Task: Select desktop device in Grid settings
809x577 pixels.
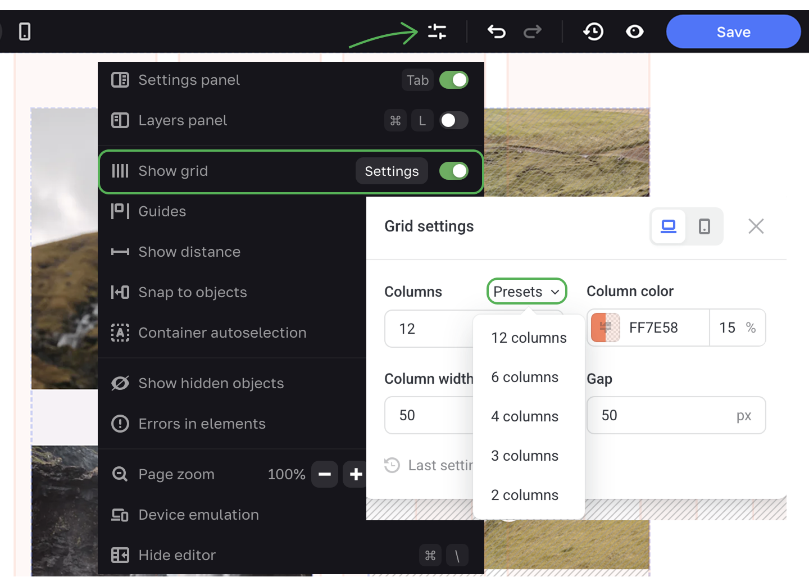Action: coord(668,226)
